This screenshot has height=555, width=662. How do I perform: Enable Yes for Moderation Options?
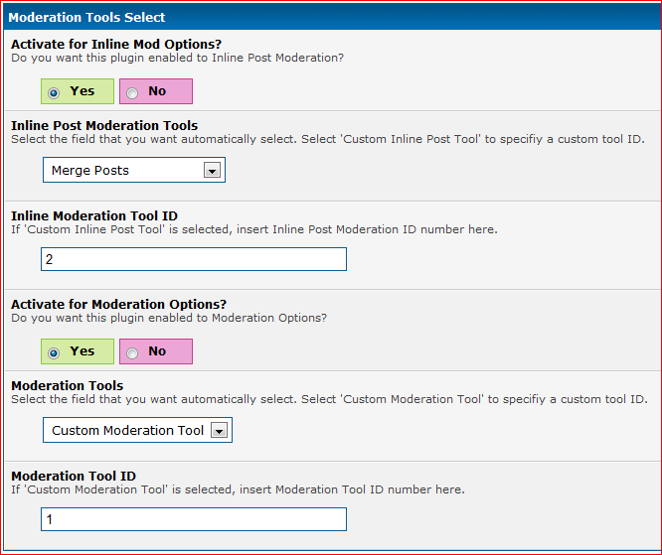point(53,352)
